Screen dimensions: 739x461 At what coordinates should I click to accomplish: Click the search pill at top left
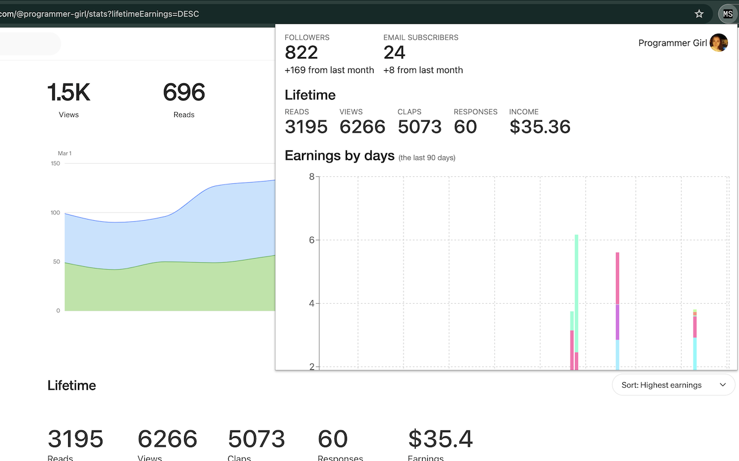29,43
